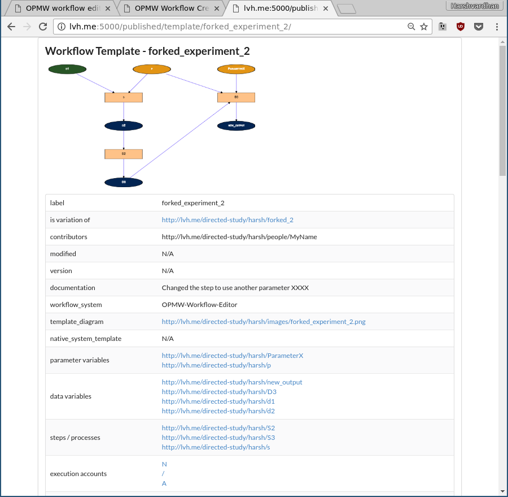Click the scrollbar up arrow
Screen dimensions: 508x497
pos(502,42)
